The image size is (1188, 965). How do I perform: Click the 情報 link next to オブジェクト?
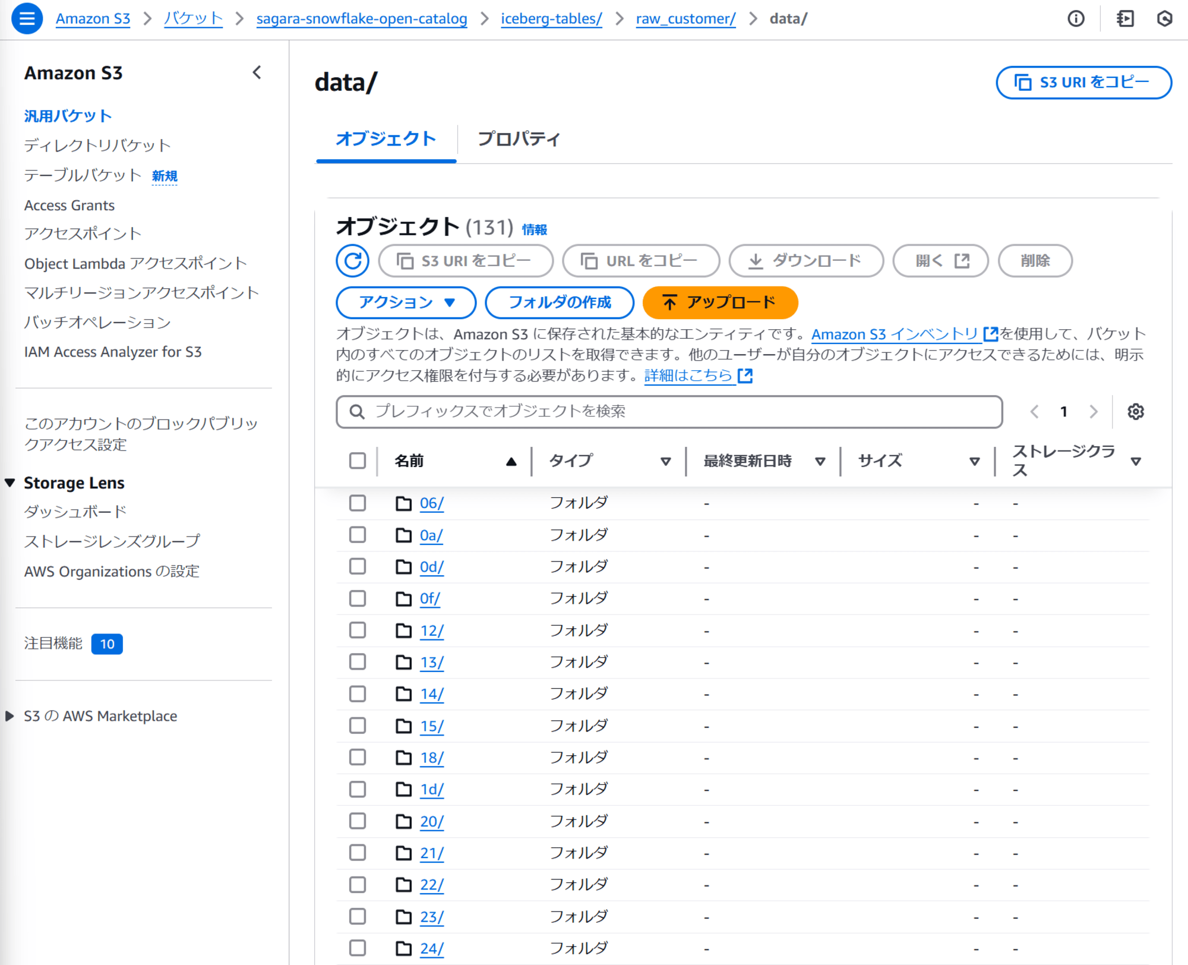(x=534, y=229)
